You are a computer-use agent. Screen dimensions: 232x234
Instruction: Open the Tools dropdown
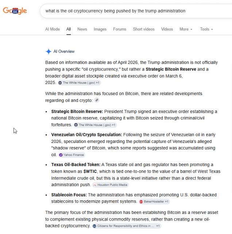click(x=206, y=29)
